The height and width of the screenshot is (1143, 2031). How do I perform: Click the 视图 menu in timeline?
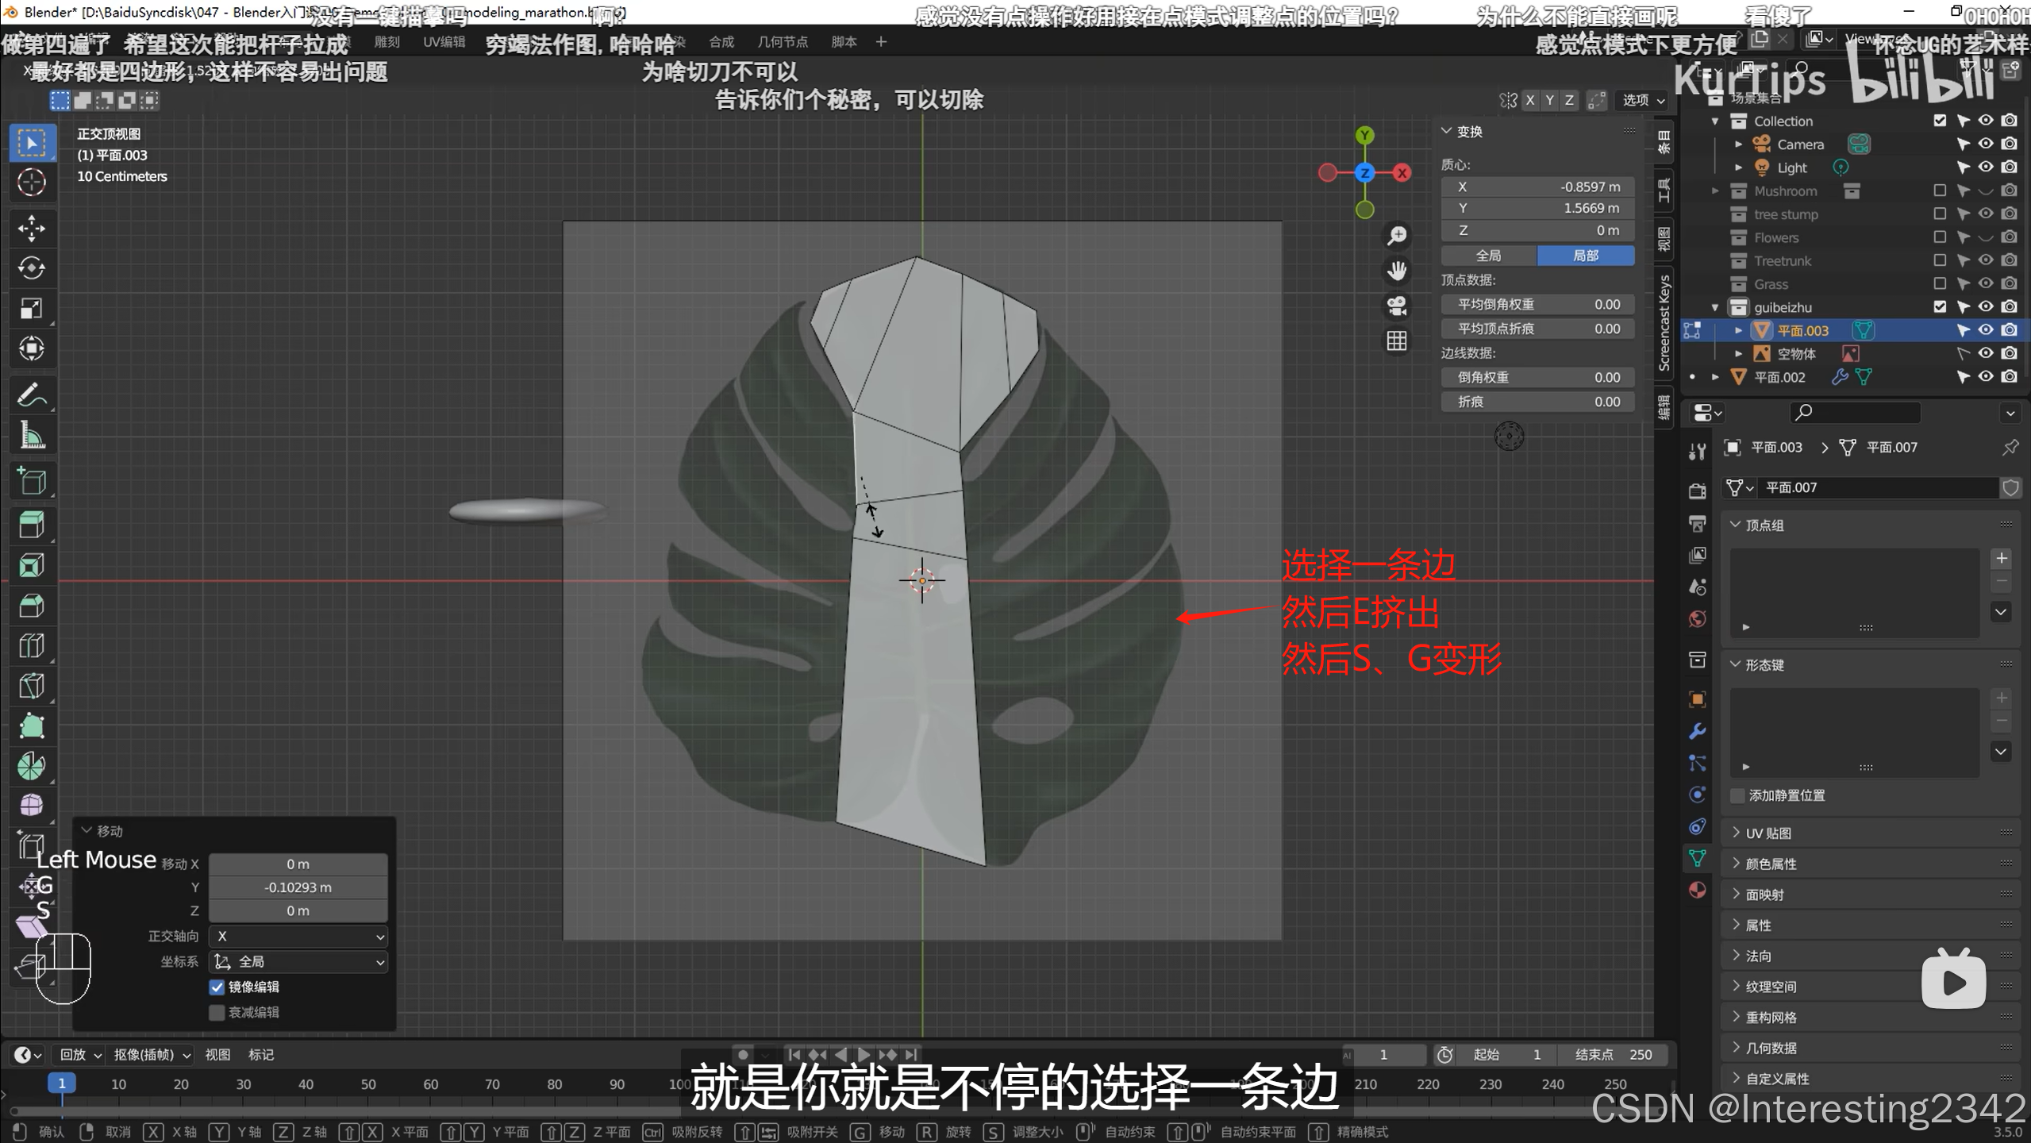click(217, 1054)
